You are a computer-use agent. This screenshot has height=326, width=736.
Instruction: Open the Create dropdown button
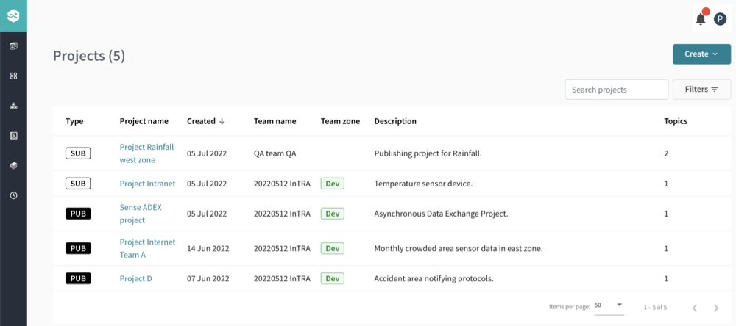(x=701, y=54)
